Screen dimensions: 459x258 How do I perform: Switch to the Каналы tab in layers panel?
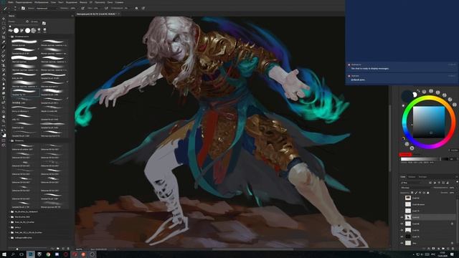[x=412, y=177]
